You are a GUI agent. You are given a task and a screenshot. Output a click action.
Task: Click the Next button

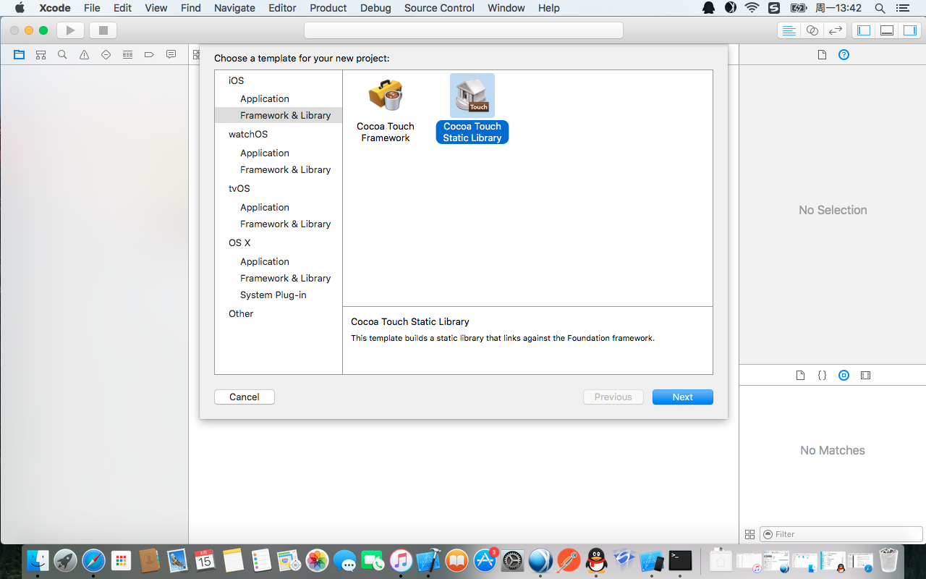click(683, 397)
